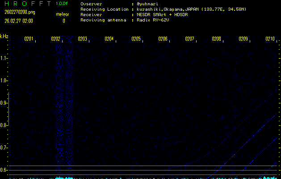Screen dimensions: 281x179
Task: Click the meteor count 0
Action: pos(64,21)
